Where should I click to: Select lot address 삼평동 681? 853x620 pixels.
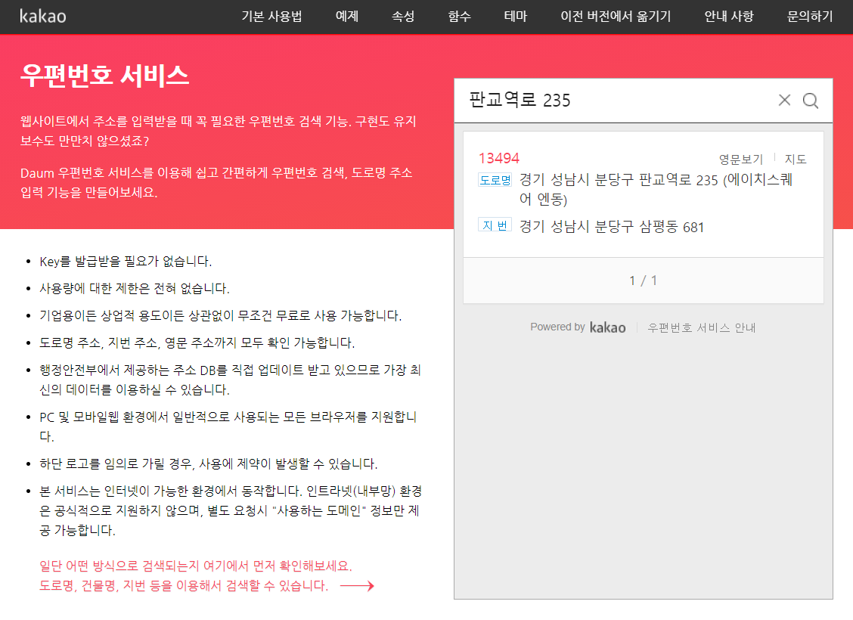coord(612,227)
